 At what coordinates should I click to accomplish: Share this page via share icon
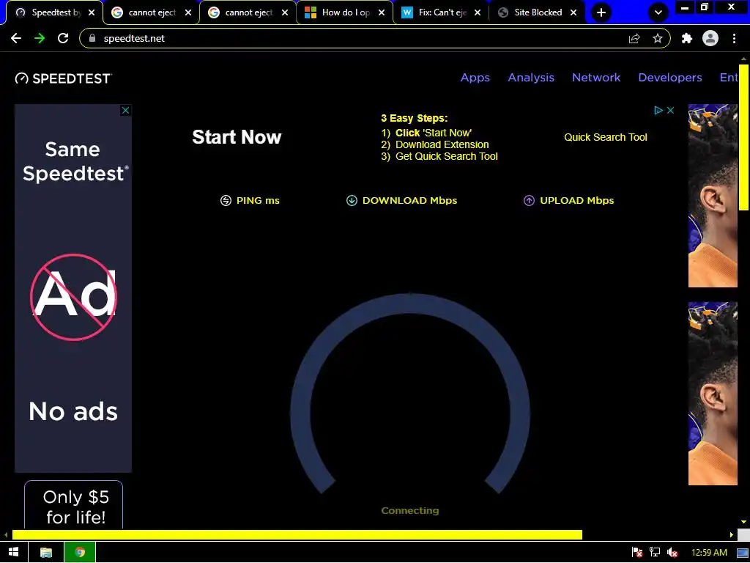(x=634, y=38)
